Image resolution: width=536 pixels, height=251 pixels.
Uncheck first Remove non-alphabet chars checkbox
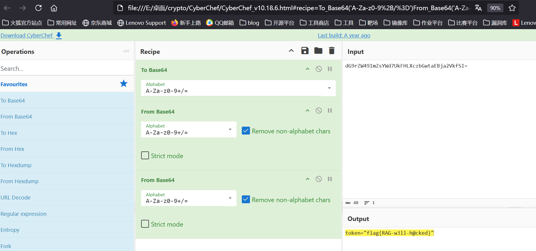pyautogui.click(x=246, y=131)
